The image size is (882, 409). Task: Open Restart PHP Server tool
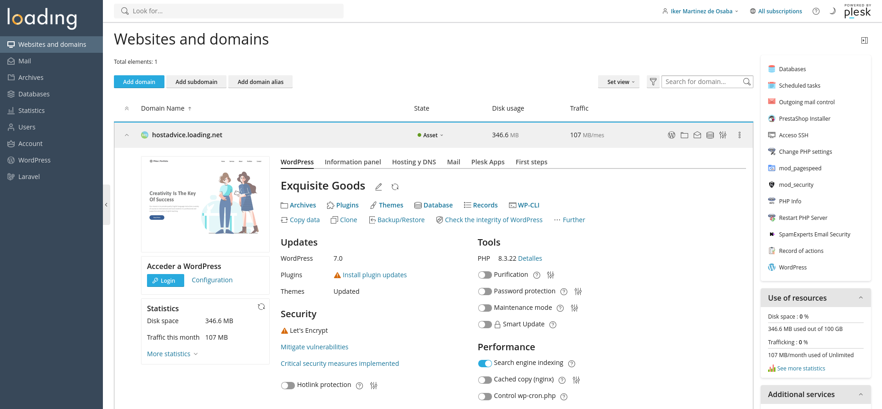click(803, 218)
